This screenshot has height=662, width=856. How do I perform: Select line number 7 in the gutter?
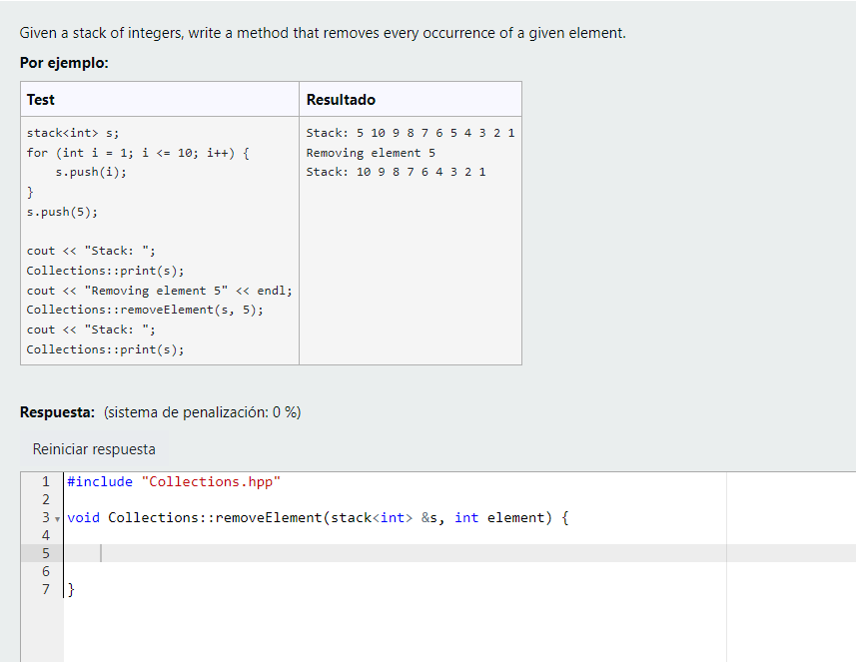[x=46, y=589]
